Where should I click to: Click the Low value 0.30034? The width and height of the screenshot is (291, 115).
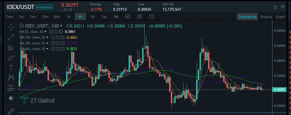(145, 9)
